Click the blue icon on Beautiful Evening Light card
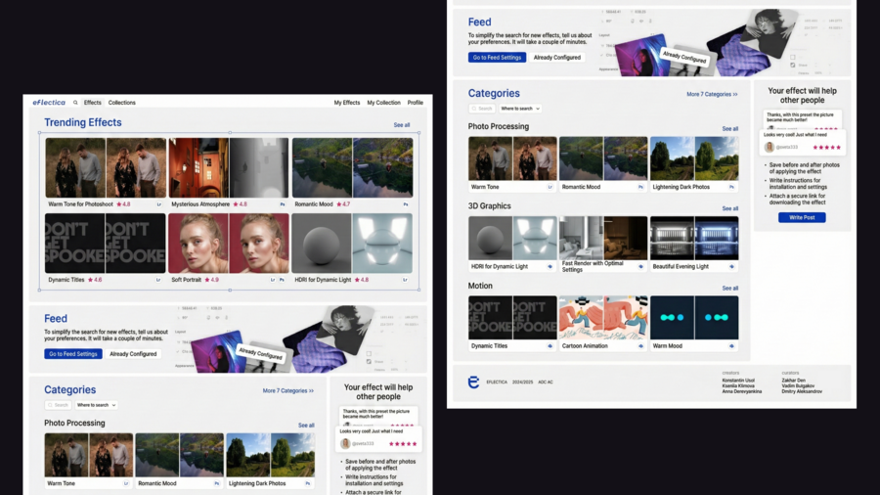Viewport: 880px width, 495px height. click(x=731, y=267)
